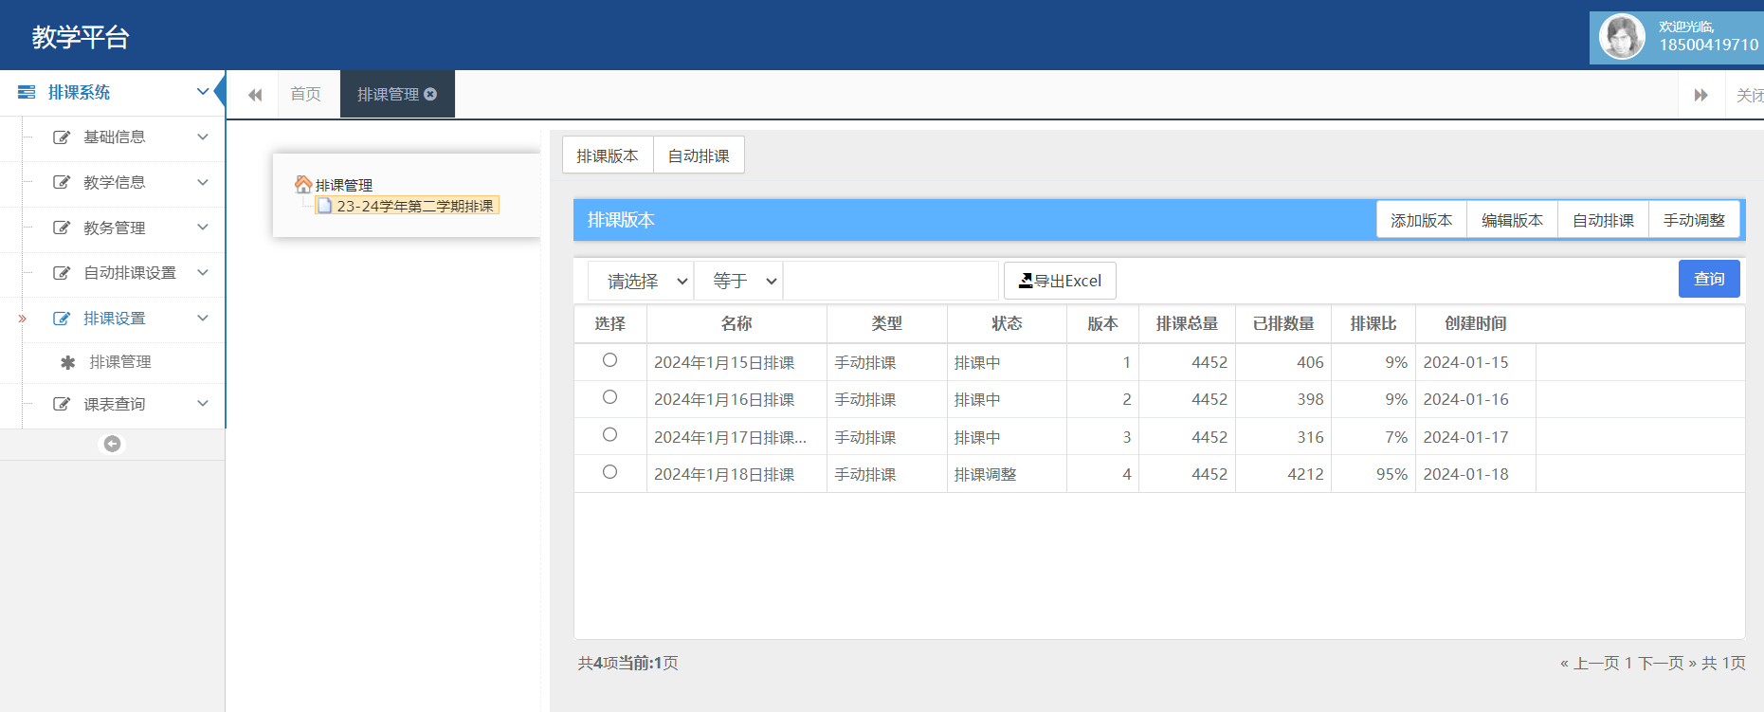Collapse sidebar using the circular arrow icon
Screen dimensions: 1764x712
(x=112, y=444)
